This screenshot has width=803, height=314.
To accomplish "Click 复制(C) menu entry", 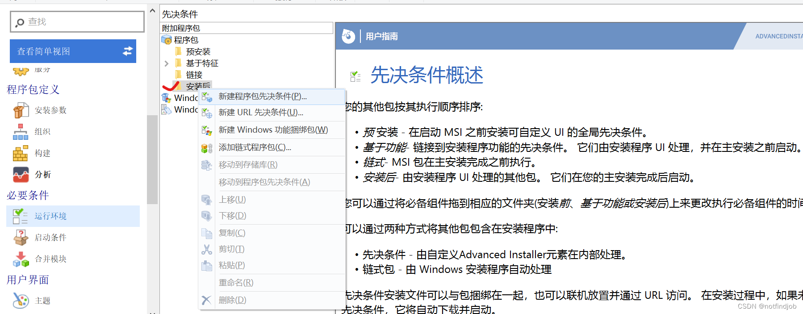I will (x=272, y=233).
